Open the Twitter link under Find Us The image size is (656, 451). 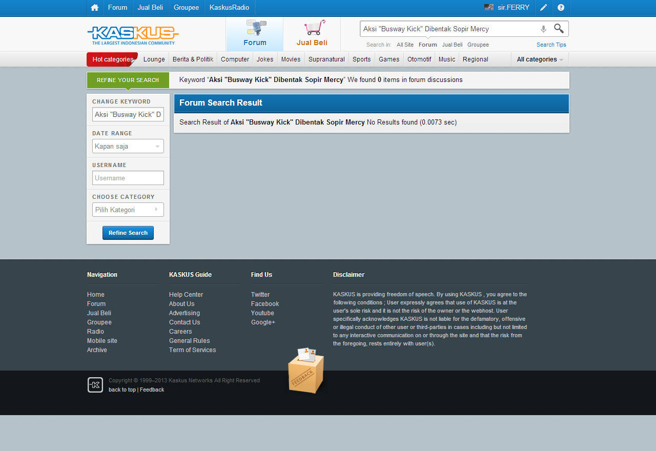(260, 295)
